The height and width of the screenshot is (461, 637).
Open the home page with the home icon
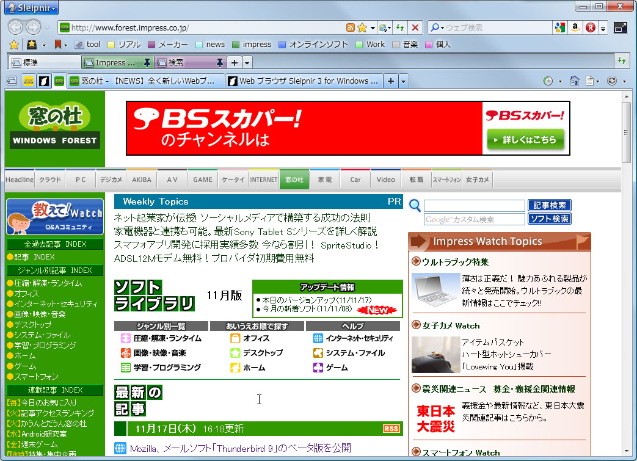click(575, 80)
